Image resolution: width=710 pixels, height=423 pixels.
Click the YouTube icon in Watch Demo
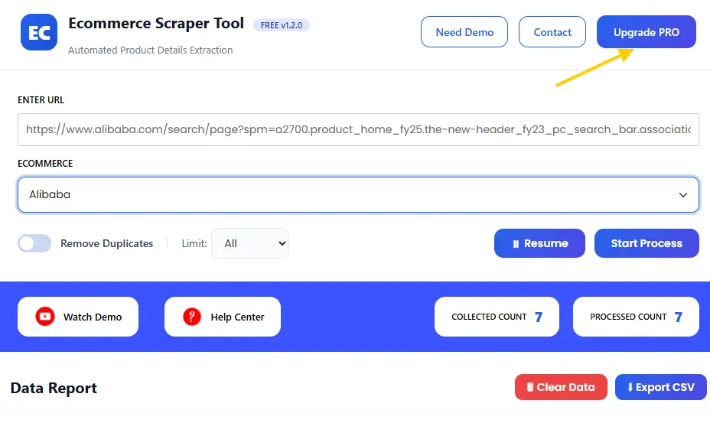pos(45,317)
